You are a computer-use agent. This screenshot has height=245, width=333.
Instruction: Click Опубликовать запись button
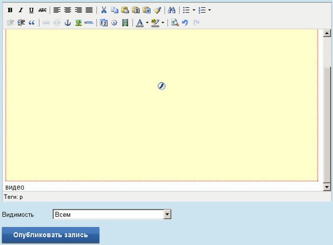click(51, 235)
